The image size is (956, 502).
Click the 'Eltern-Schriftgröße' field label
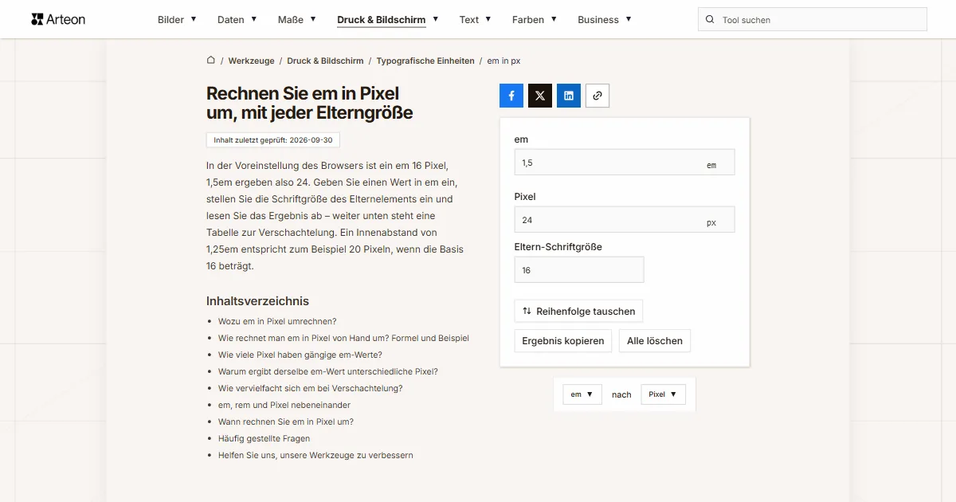(558, 247)
